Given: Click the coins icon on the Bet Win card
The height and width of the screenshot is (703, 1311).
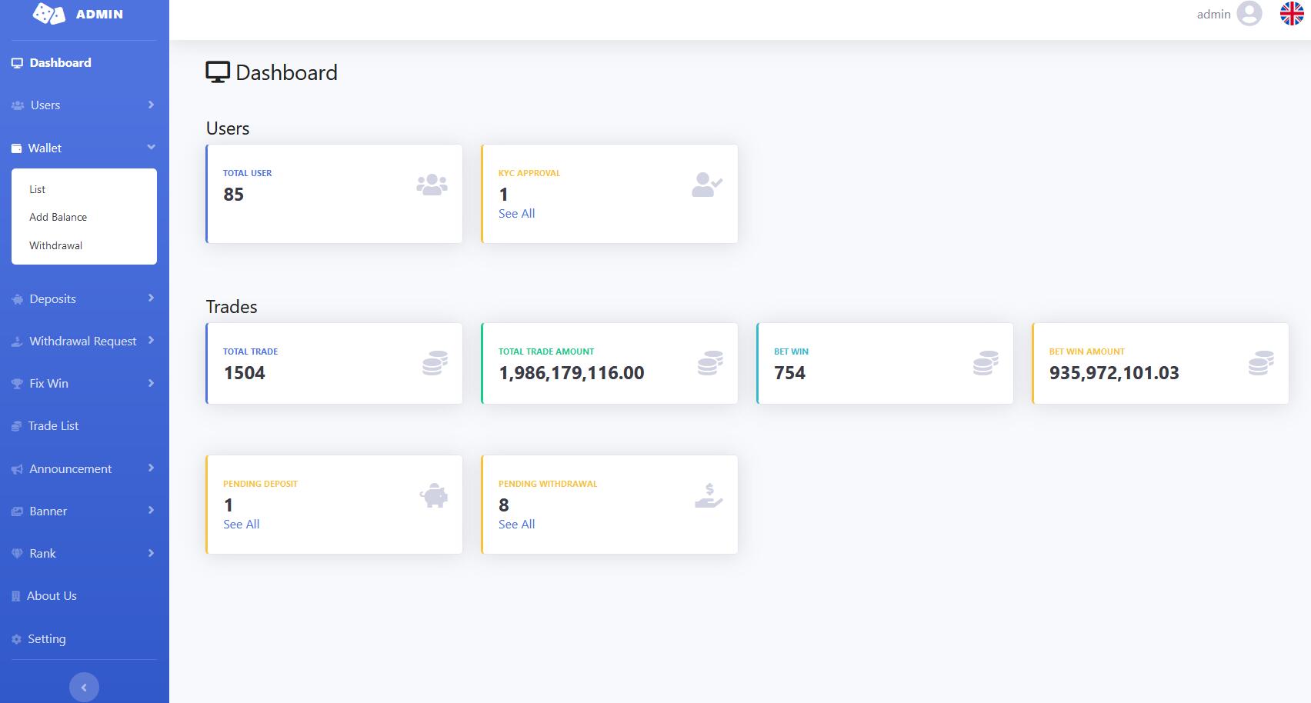Looking at the screenshot, I should (986, 363).
